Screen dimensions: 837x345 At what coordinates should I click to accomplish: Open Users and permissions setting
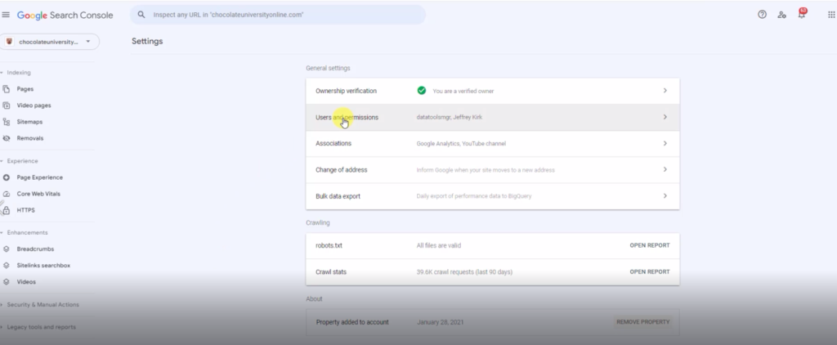pos(493,117)
